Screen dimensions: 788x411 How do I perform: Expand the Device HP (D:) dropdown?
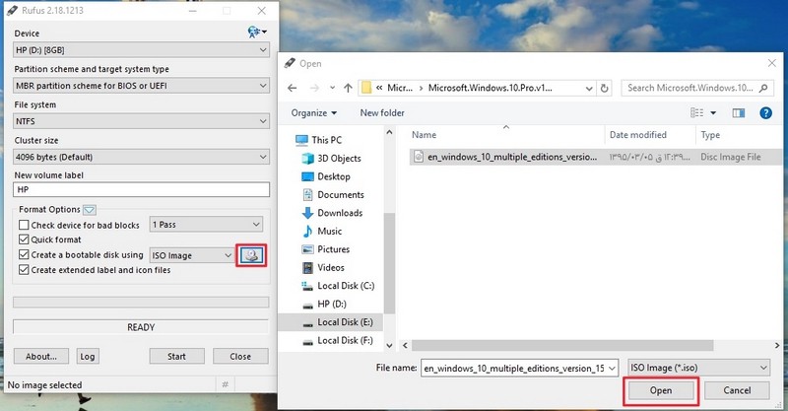point(141,50)
